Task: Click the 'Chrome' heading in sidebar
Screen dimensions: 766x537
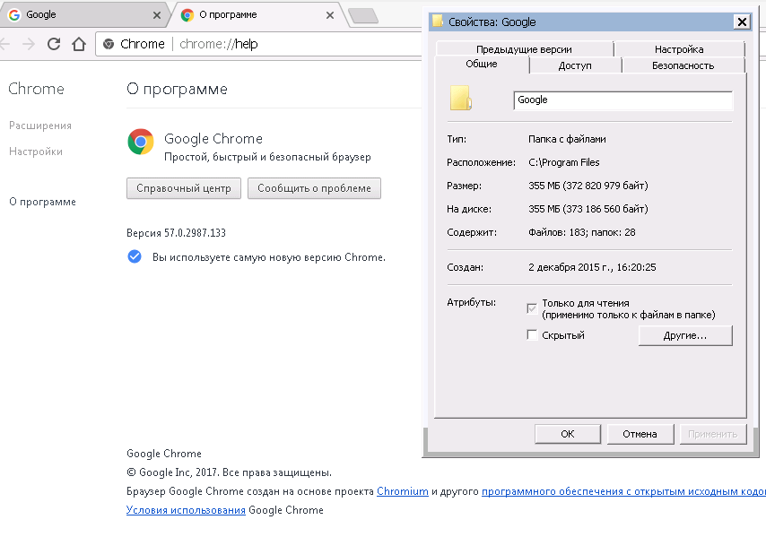Action: pos(36,89)
